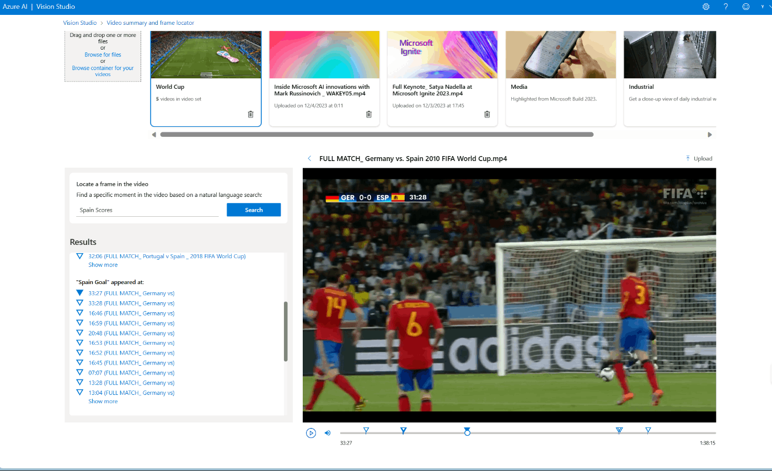This screenshot has height=471, width=772.
Task: Open the settings gear in header
Action: coord(706,7)
